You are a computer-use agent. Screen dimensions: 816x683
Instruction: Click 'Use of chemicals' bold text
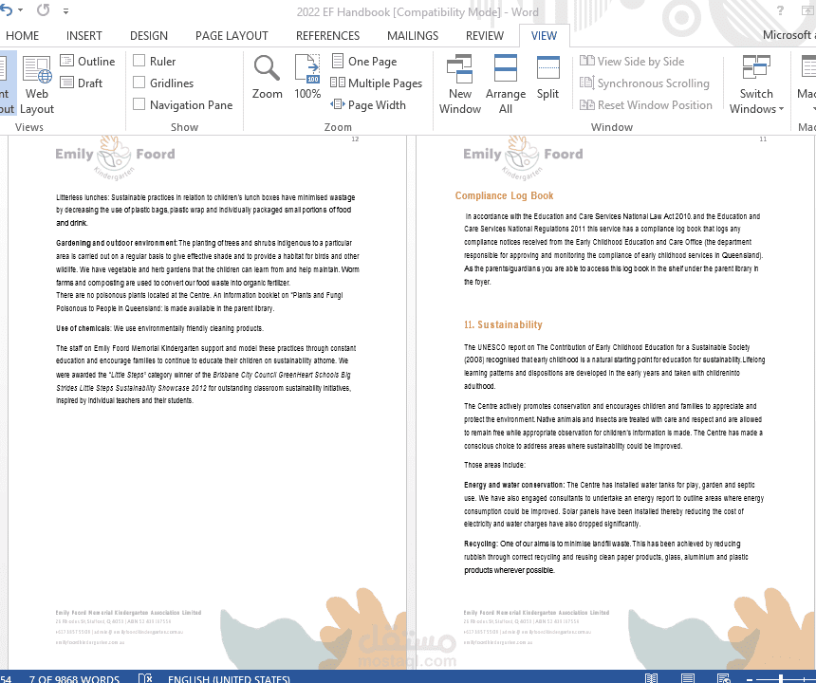[83, 328]
